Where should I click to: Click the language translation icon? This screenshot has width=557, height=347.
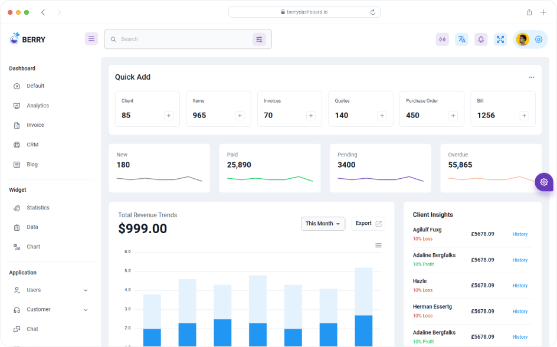[x=461, y=39]
